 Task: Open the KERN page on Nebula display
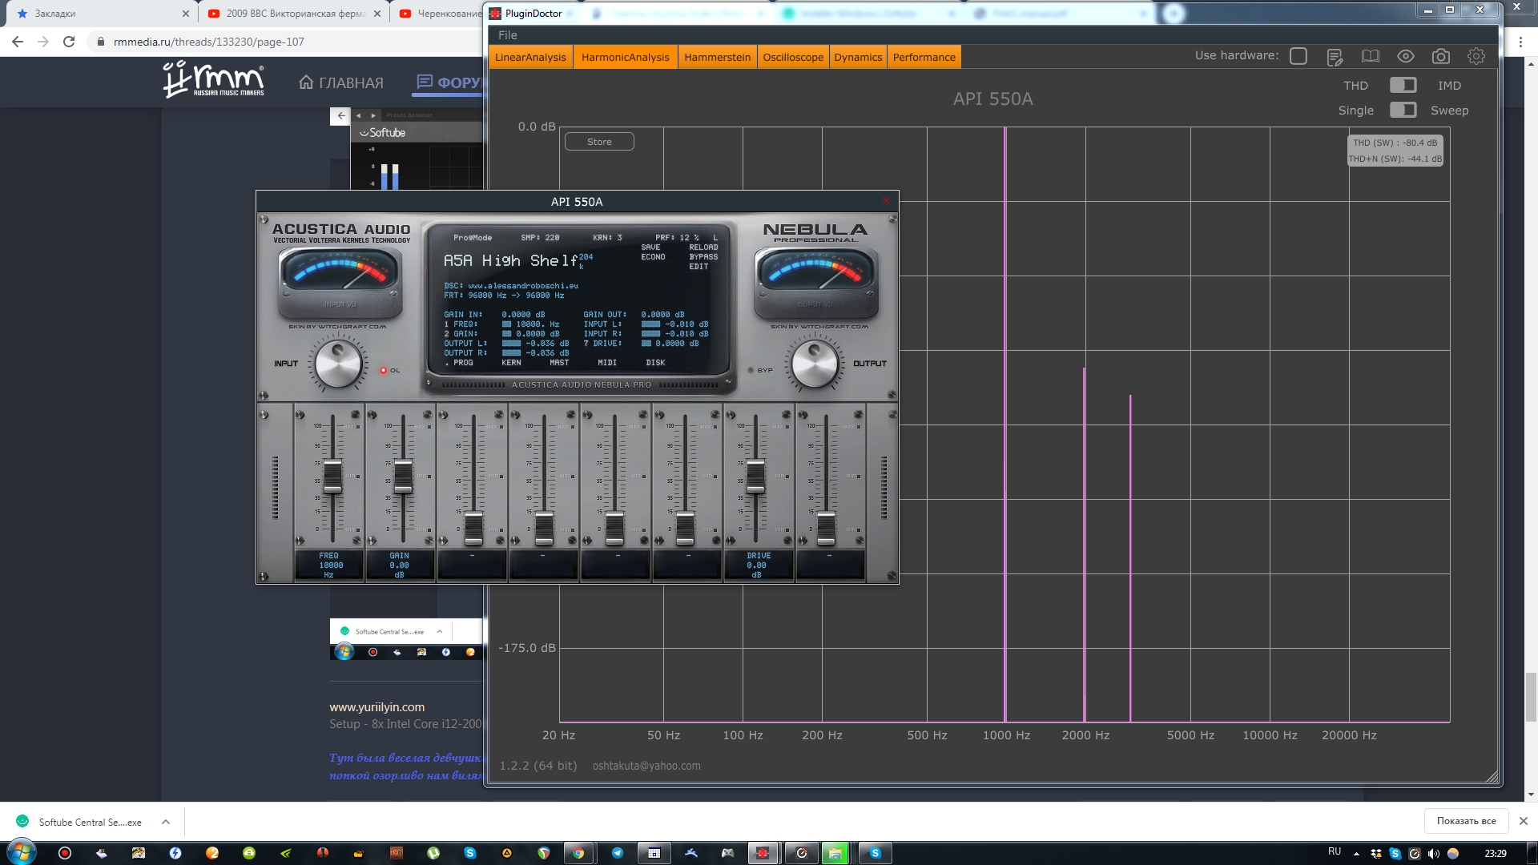(511, 363)
